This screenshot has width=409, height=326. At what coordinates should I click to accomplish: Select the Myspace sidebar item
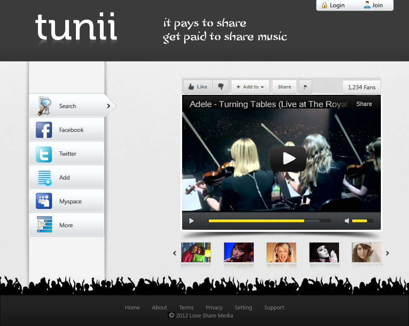coord(67,201)
